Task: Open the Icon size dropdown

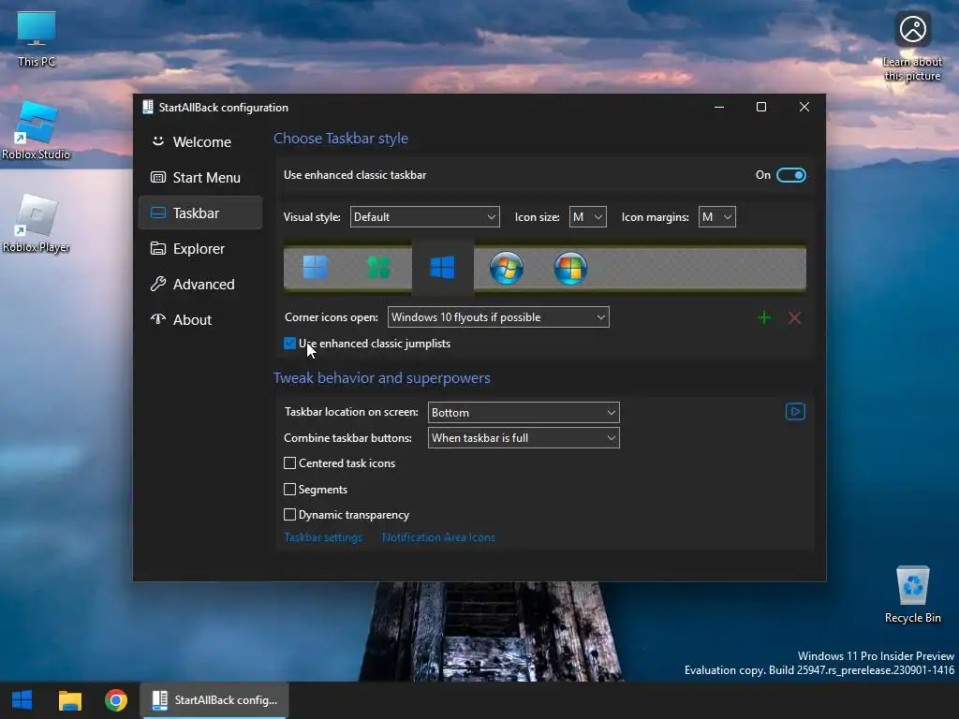Action: [x=588, y=217]
